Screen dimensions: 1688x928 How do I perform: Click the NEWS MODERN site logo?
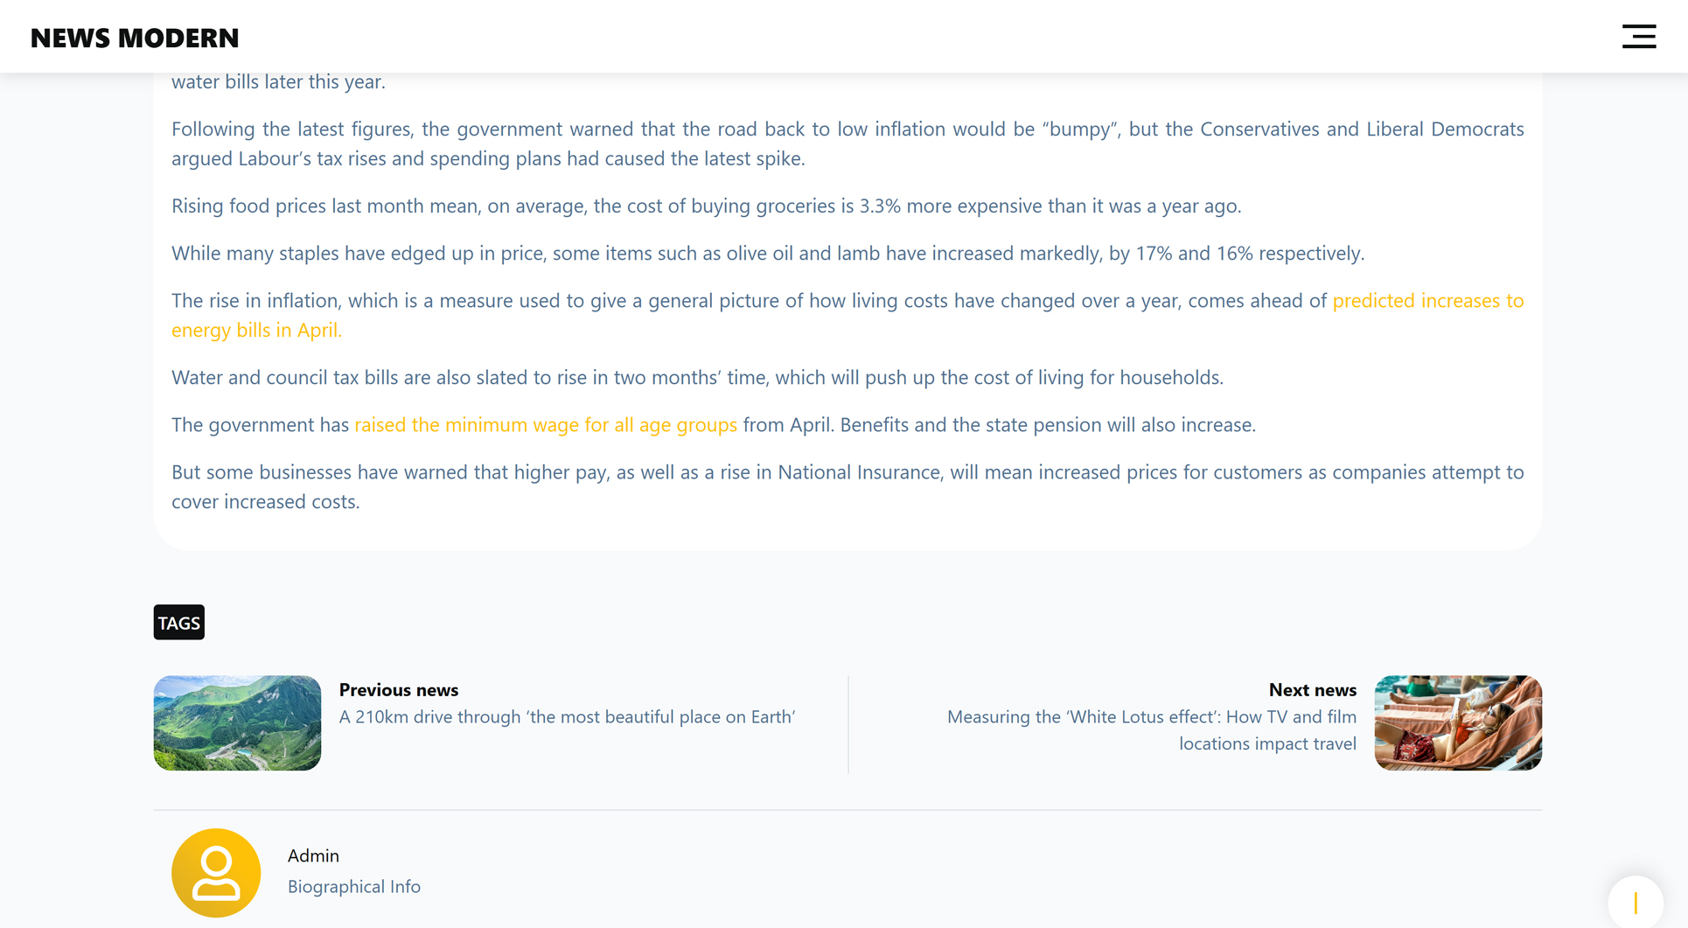click(135, 38)
